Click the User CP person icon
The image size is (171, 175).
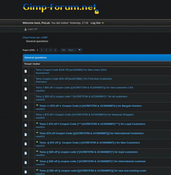pyautogui.click(x=25, y=29)
